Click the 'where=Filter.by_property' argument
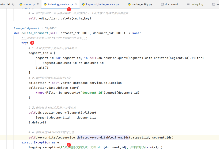Viewport: 219px width, 149px height. [x=57, y=93]
